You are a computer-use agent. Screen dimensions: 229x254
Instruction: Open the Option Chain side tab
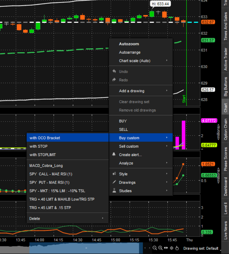[x=226, y=129]
